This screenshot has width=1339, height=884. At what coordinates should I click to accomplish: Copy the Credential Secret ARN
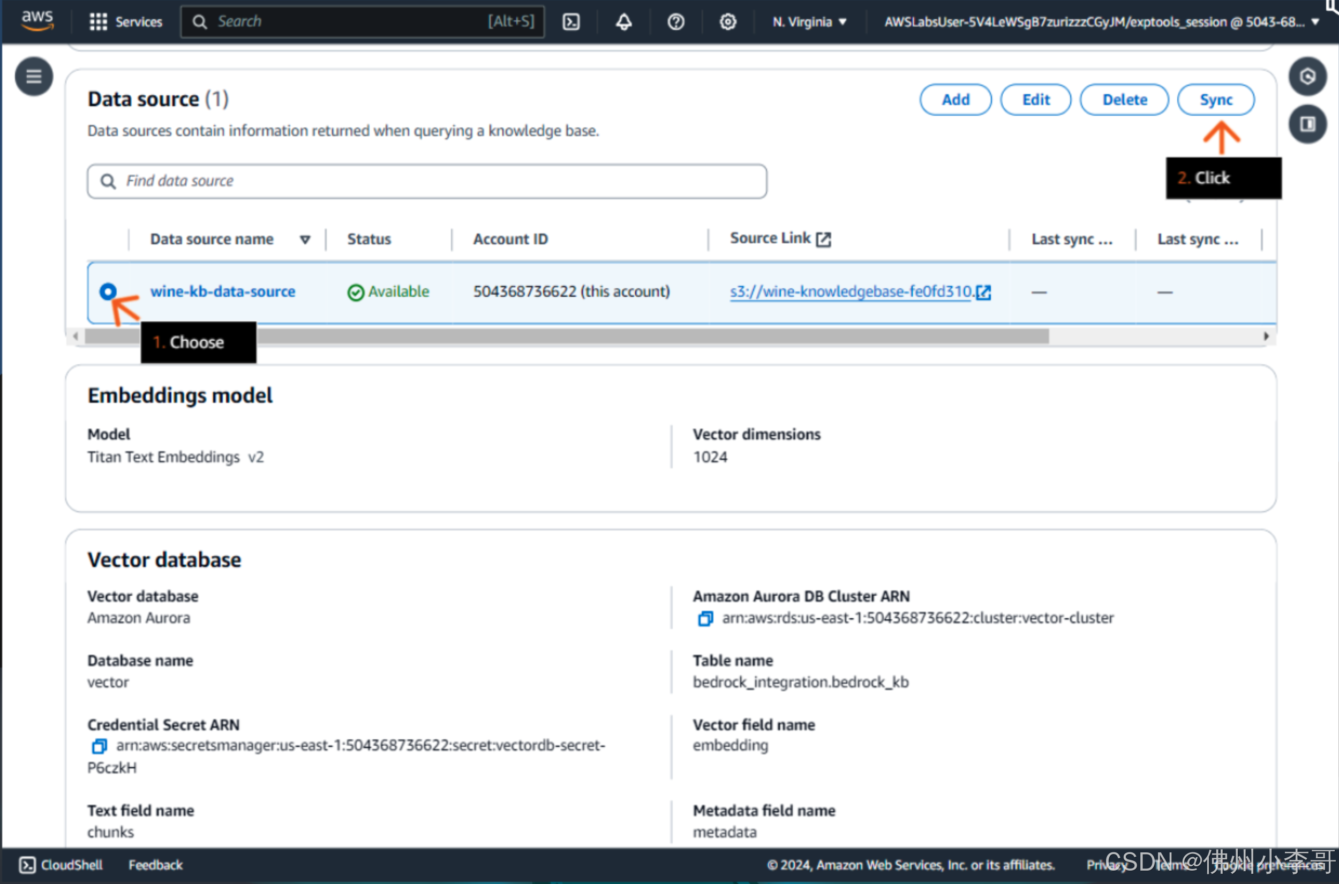coord(99,746)
